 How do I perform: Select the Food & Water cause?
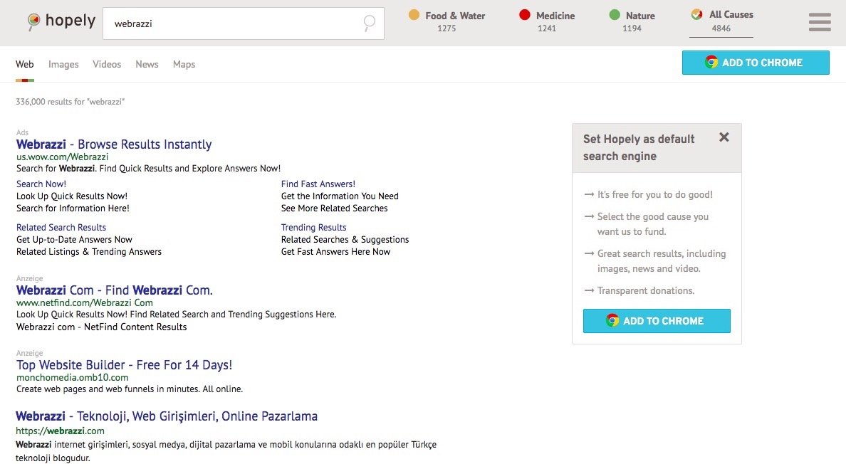pos(446,21)
